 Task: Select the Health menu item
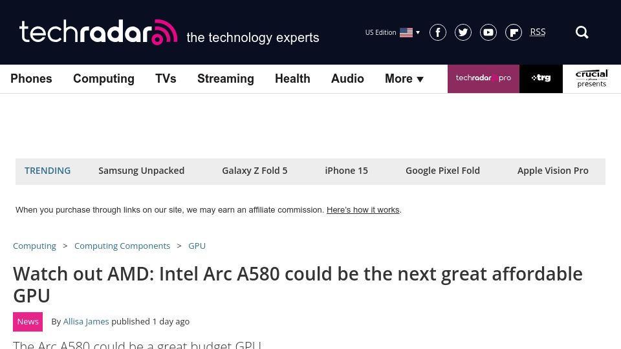(x=292, y=79)
